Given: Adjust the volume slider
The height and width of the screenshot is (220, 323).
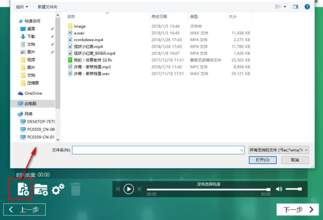Looking at the screenshot, I should (x=294, y=189).
